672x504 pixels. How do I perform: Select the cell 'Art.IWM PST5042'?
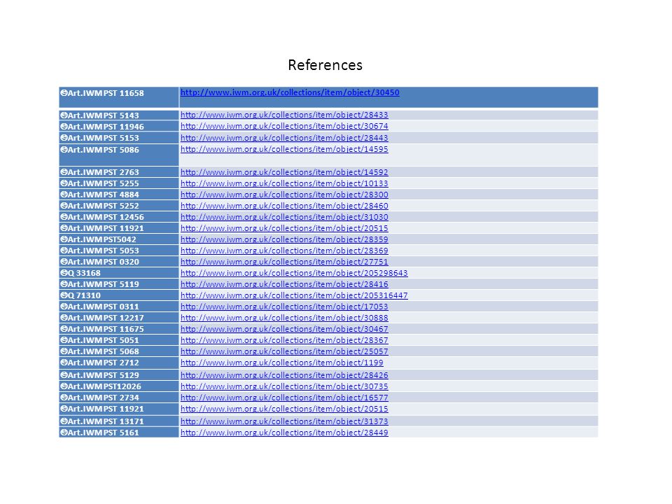click(x=119, y=239)
